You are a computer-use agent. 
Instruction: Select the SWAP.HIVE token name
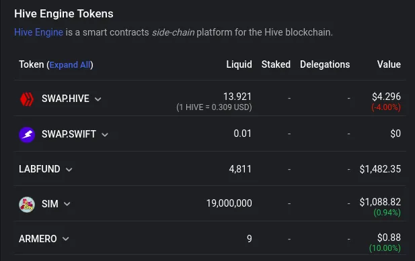tap(65, 99)
